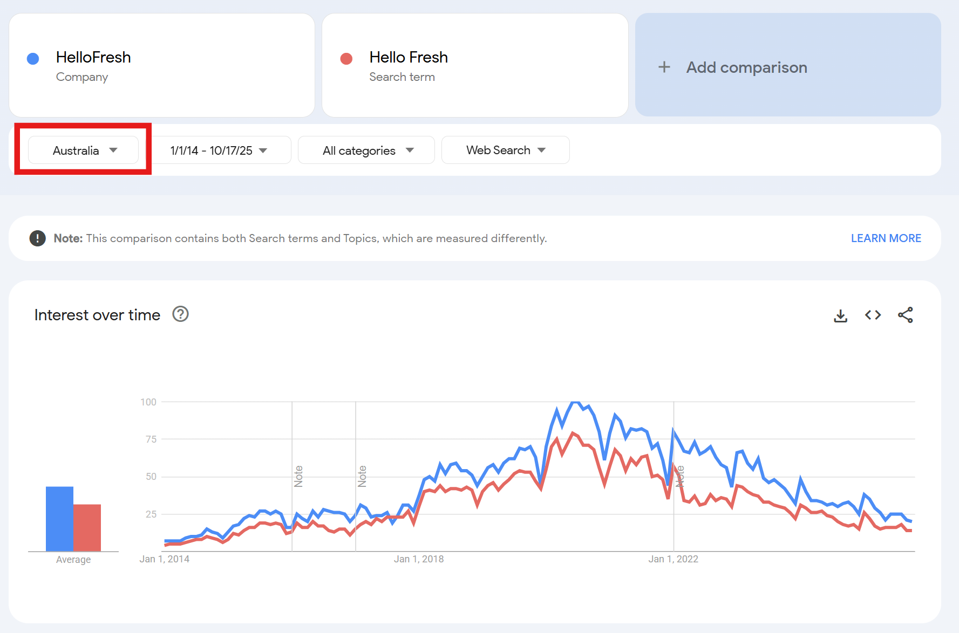Download the Interest over time data as CSV
Image resolution: width=959 pixels, height=633 pixels.
[840, 315]
